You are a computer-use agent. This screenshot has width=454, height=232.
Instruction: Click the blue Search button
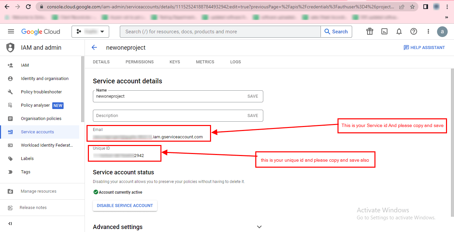(336, 32)
